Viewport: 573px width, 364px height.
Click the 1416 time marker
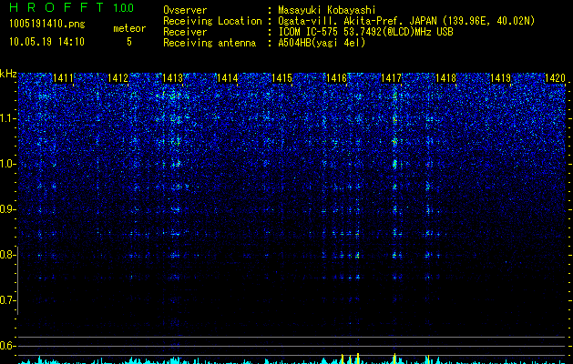pos(336,77)
